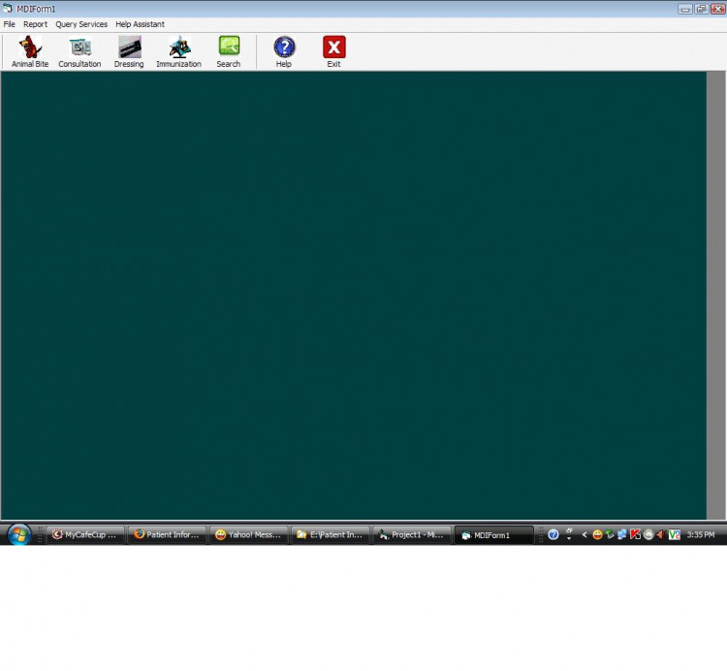Click Yahoo smiley tray icon

[598, 534]
